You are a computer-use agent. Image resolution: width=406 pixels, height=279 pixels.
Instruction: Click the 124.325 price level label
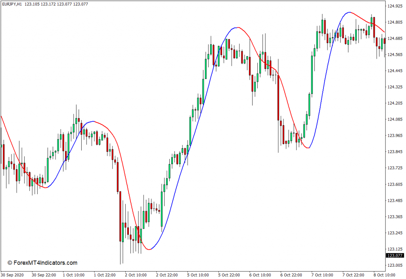click(395, 87)
